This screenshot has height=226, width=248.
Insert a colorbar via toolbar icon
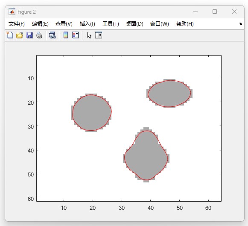coord(66,35)
